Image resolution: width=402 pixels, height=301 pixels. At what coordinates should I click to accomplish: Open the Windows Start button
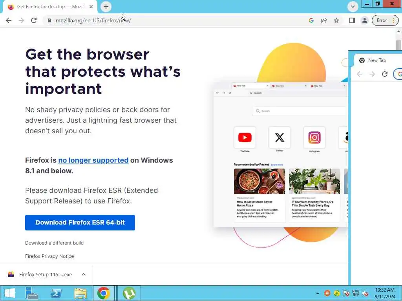click(x=10, y=293)
